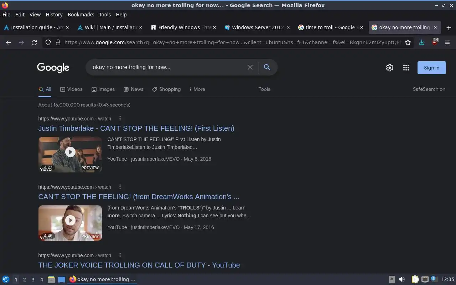Open CAN'T STOP THE FEELING DreamWorks link
The height and width of the screenshot is (285, 456).
tap(139, 197)
